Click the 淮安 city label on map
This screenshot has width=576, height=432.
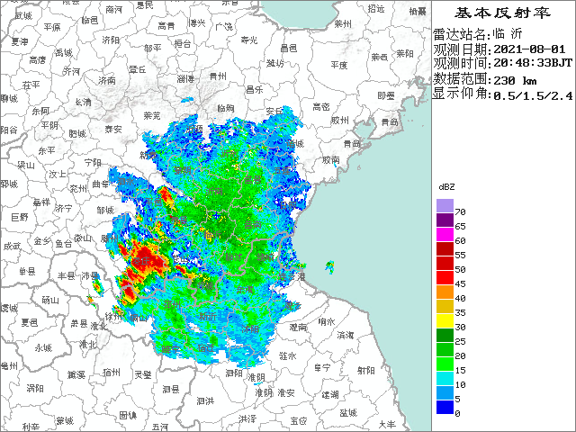(x=286, y=393)
